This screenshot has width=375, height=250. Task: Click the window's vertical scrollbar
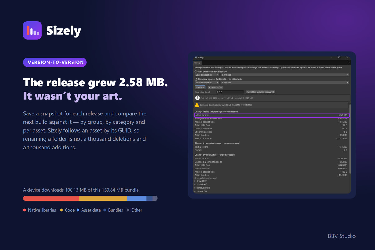click(x=350, y=139)
